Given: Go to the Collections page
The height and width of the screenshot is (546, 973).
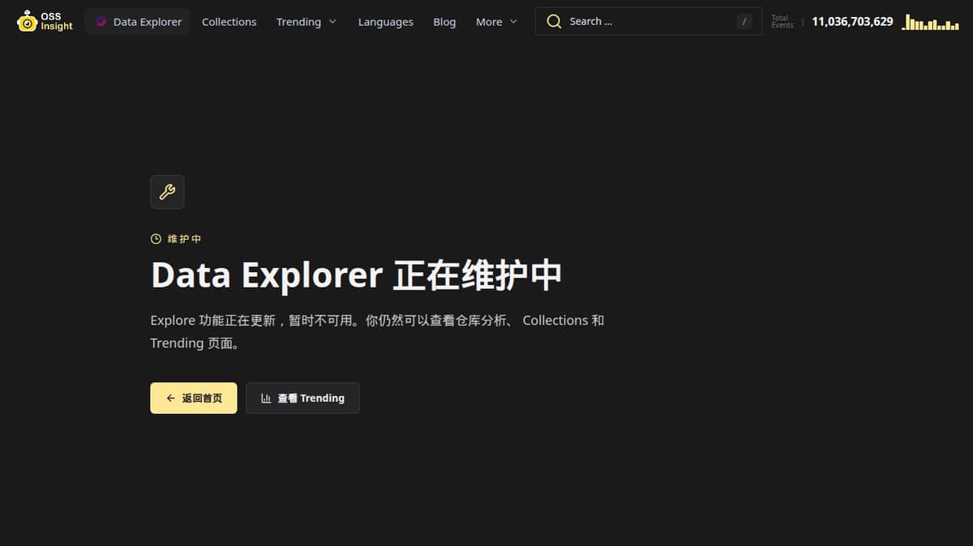Looking at the screenshot, I should click(x=229, y=22).
